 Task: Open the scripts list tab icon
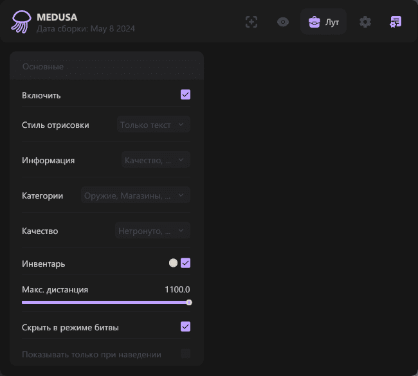(x=395, y=22)
